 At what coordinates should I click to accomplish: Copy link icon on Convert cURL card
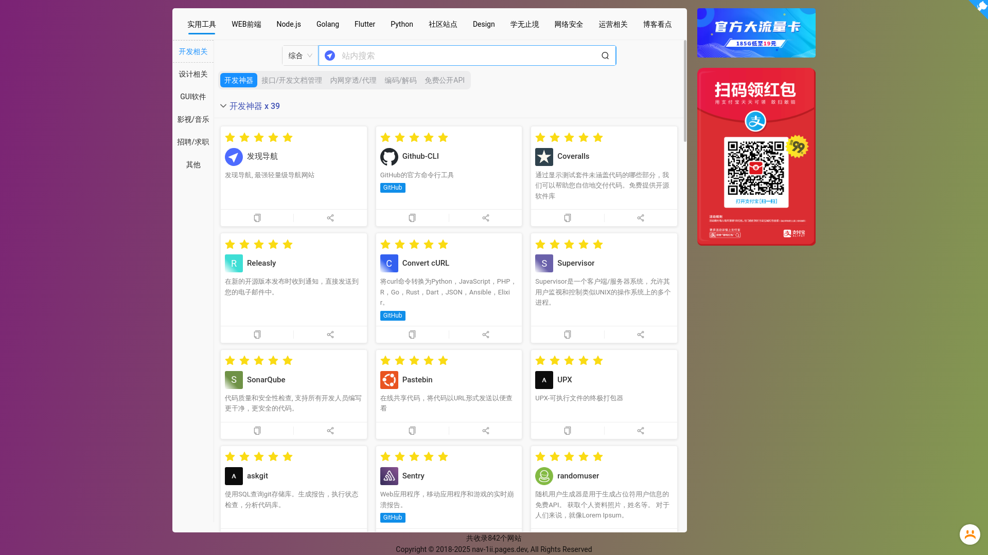(x=412, y=335)
